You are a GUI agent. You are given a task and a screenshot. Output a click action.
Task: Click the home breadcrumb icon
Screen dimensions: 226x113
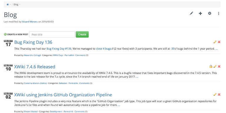[8, 4]
